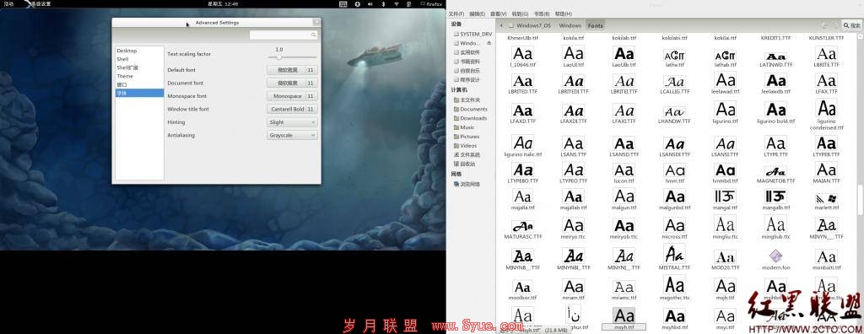The width and height of the screenshot is (864, 334).
Task: Select 窗口 in Advanced Settings list
Action: (x=121, y=85)
